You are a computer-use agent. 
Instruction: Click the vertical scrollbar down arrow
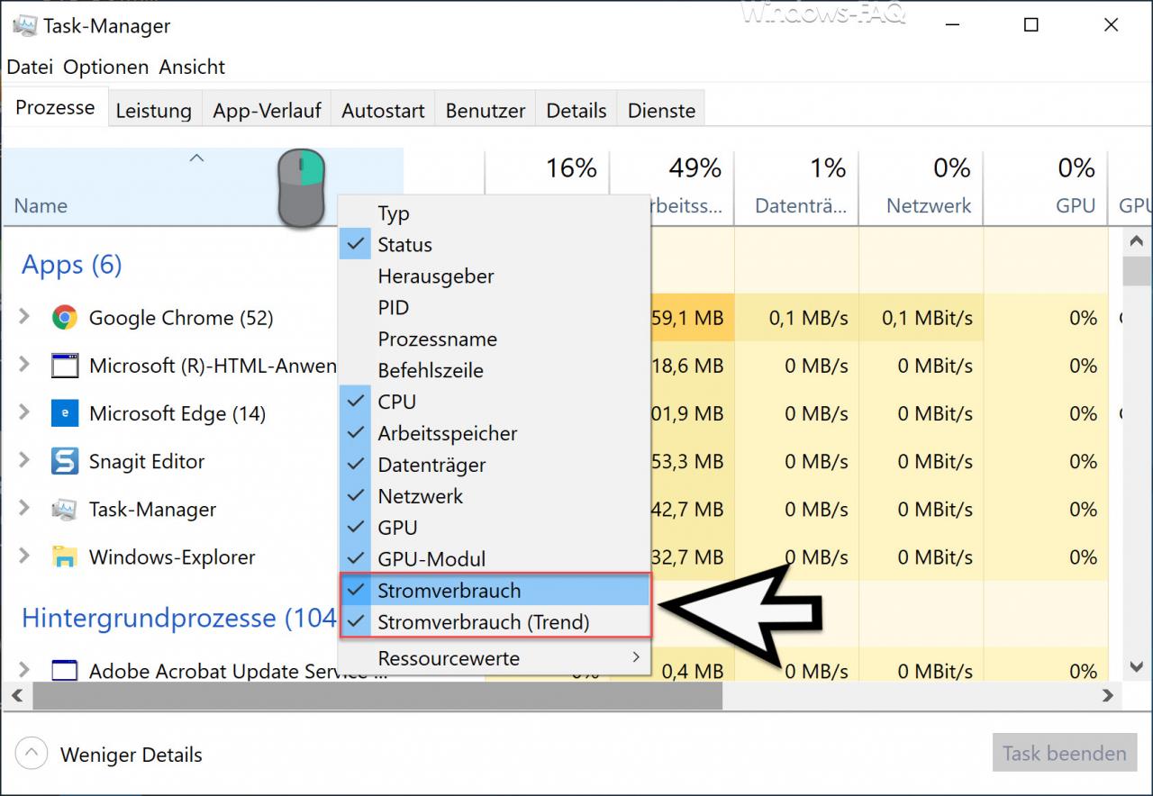1137,667
